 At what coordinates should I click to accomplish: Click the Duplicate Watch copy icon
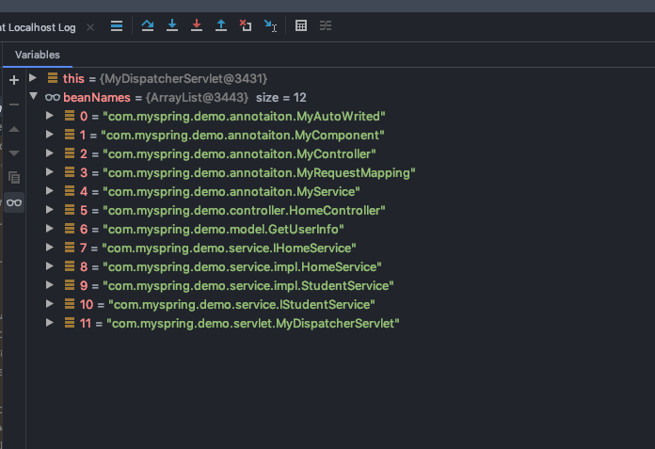[14, 178]
